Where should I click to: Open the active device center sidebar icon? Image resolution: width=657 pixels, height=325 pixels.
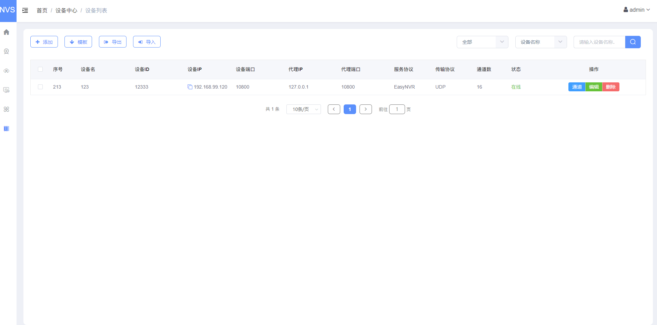[x=6, y=129]
